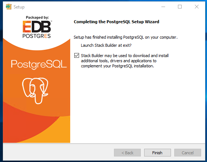Click the 'Launch Stack Builder at exit?' label

click(106, 45)
